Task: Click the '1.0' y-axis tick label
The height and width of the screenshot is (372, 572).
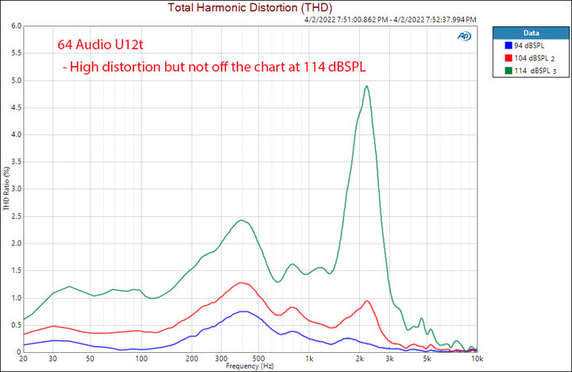Action: [17, 298]
